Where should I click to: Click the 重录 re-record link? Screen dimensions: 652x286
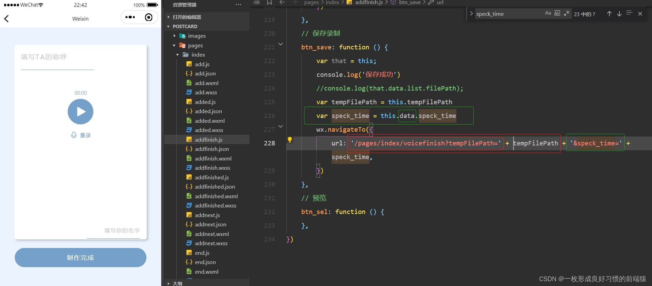[86, 135]
